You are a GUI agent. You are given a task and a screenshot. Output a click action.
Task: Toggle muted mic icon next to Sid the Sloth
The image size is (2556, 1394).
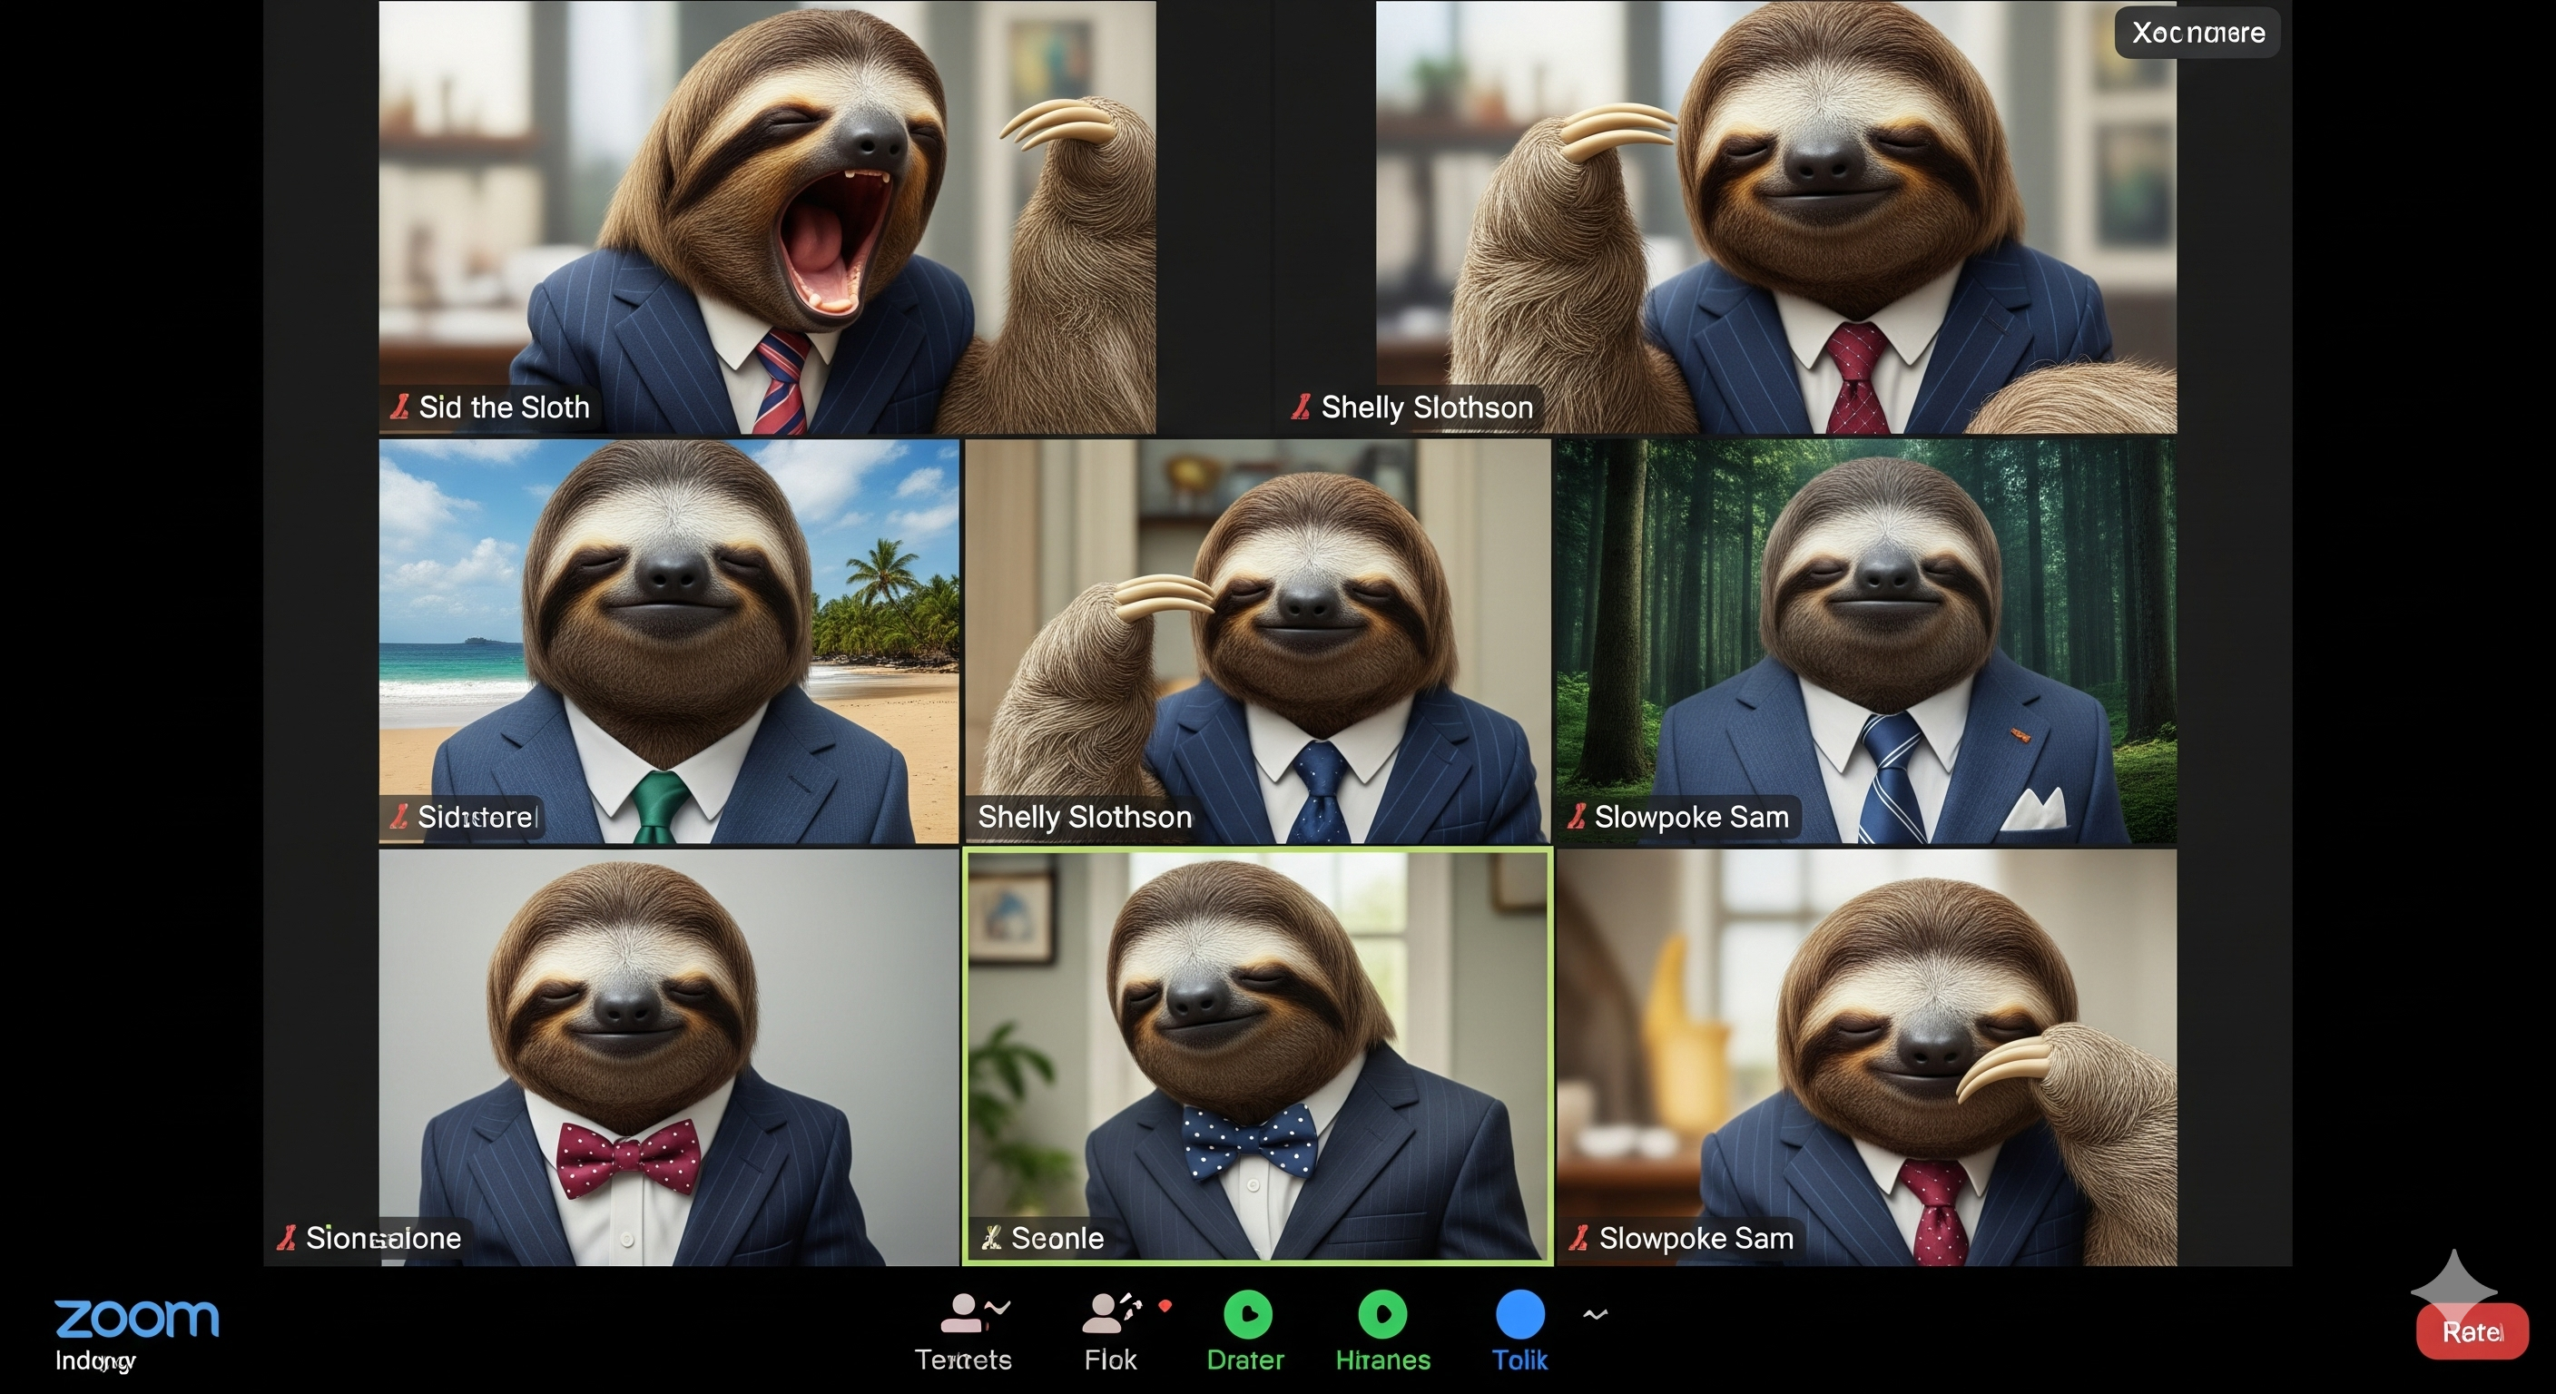coord(400,407)
